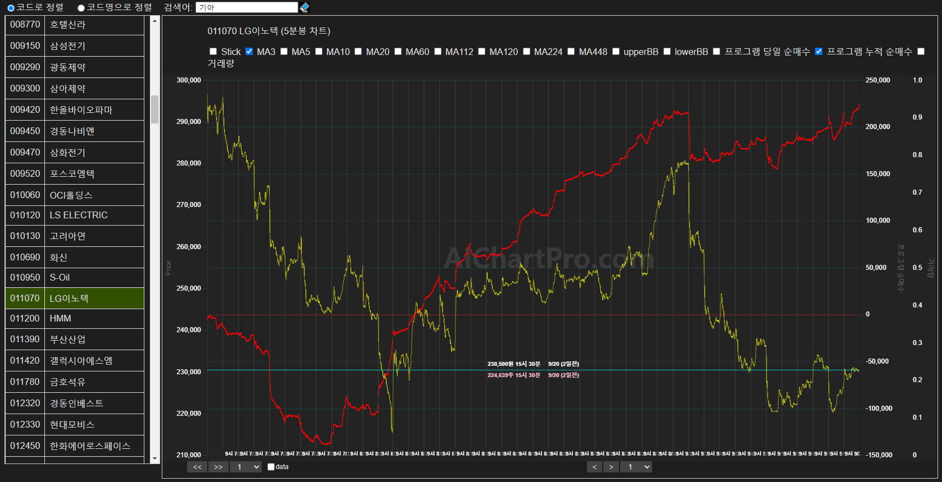This screenshot has width=942, height=482.
Task: Check the MA20 moving average box
Action: (x=358, y=52)
